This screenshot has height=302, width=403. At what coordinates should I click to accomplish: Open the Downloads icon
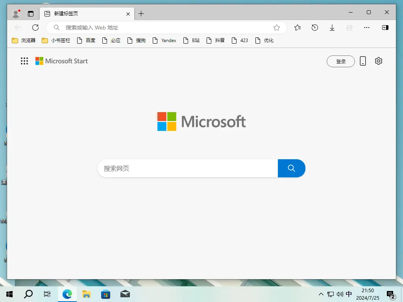(x=332, y=28)
